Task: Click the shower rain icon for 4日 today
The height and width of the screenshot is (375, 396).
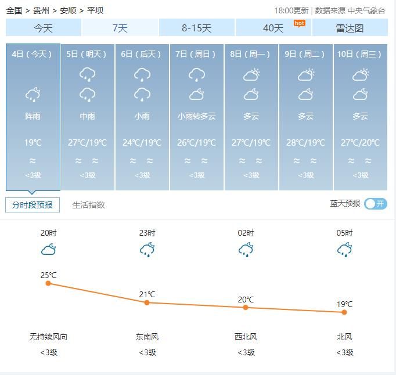Action: pos(33,95)
